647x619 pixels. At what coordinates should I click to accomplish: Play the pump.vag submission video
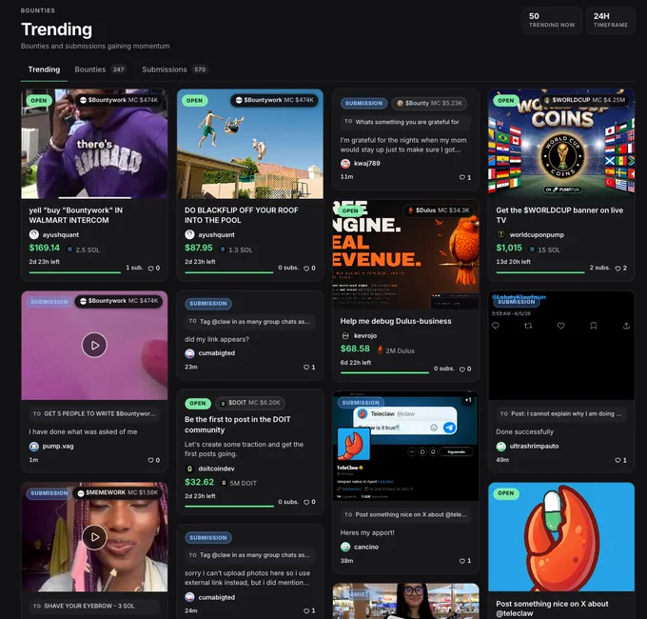(94, 345)
